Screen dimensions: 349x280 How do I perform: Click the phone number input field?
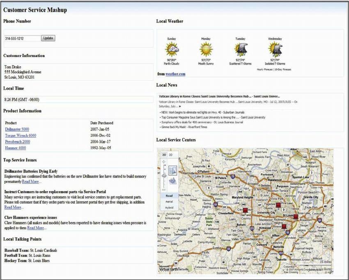[23, 38]
